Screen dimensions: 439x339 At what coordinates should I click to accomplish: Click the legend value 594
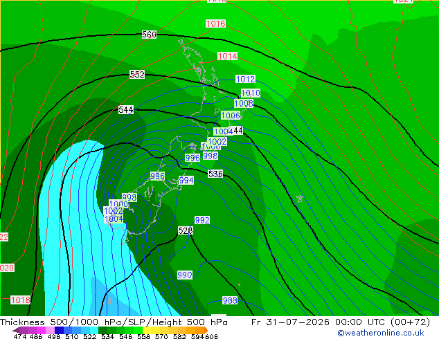(x=197, y=336)
